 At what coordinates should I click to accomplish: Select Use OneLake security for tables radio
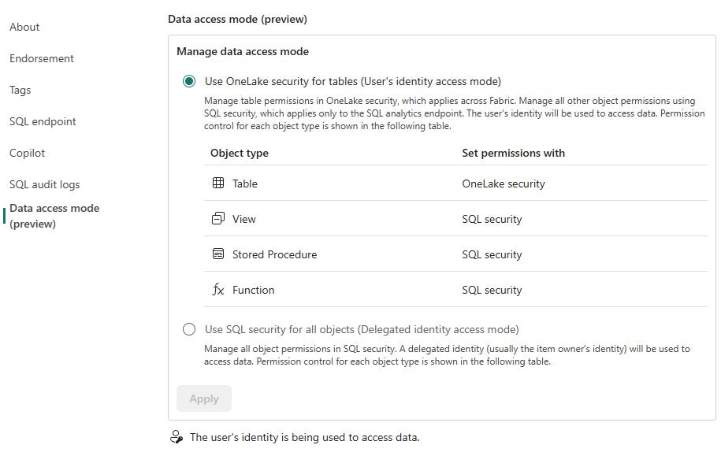pyautogui.click(x=189, y=81)
